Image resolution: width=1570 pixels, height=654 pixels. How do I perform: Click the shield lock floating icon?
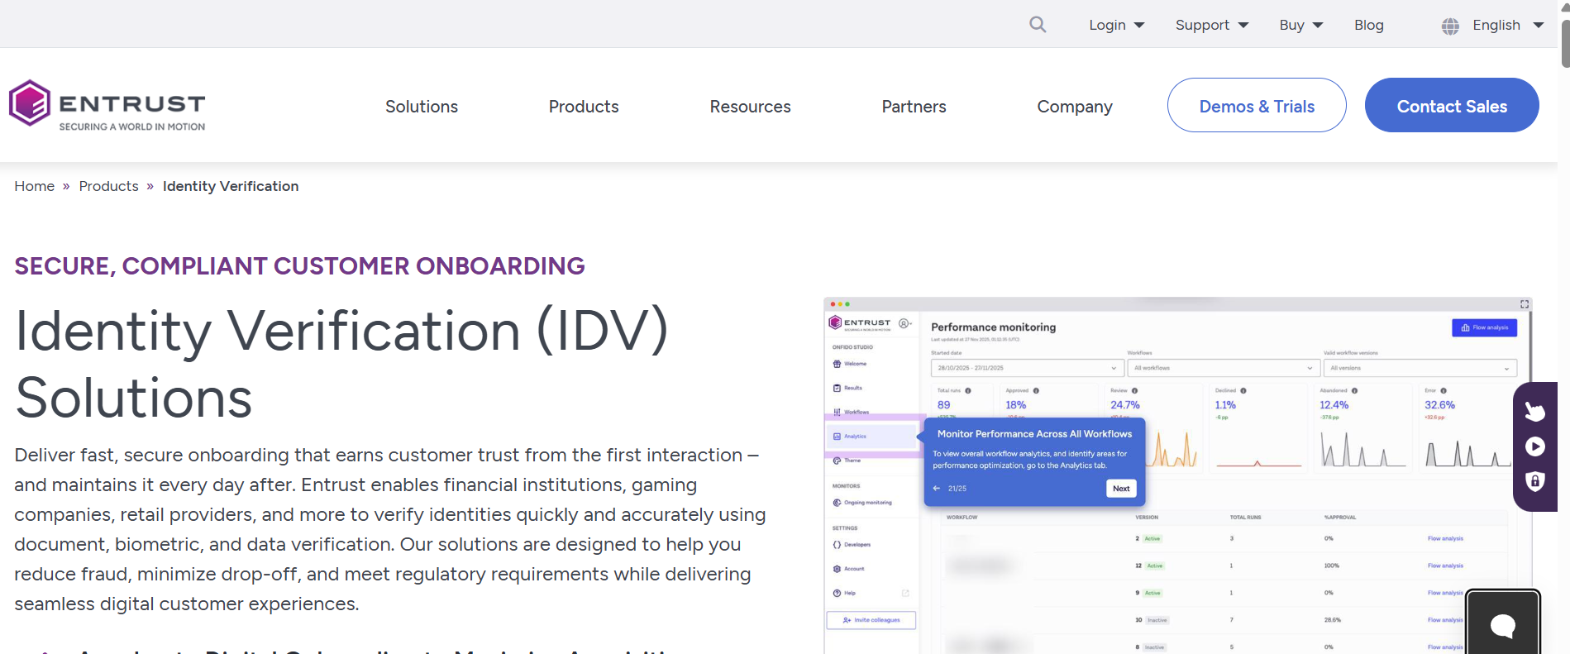click(x=1535, y=481)
